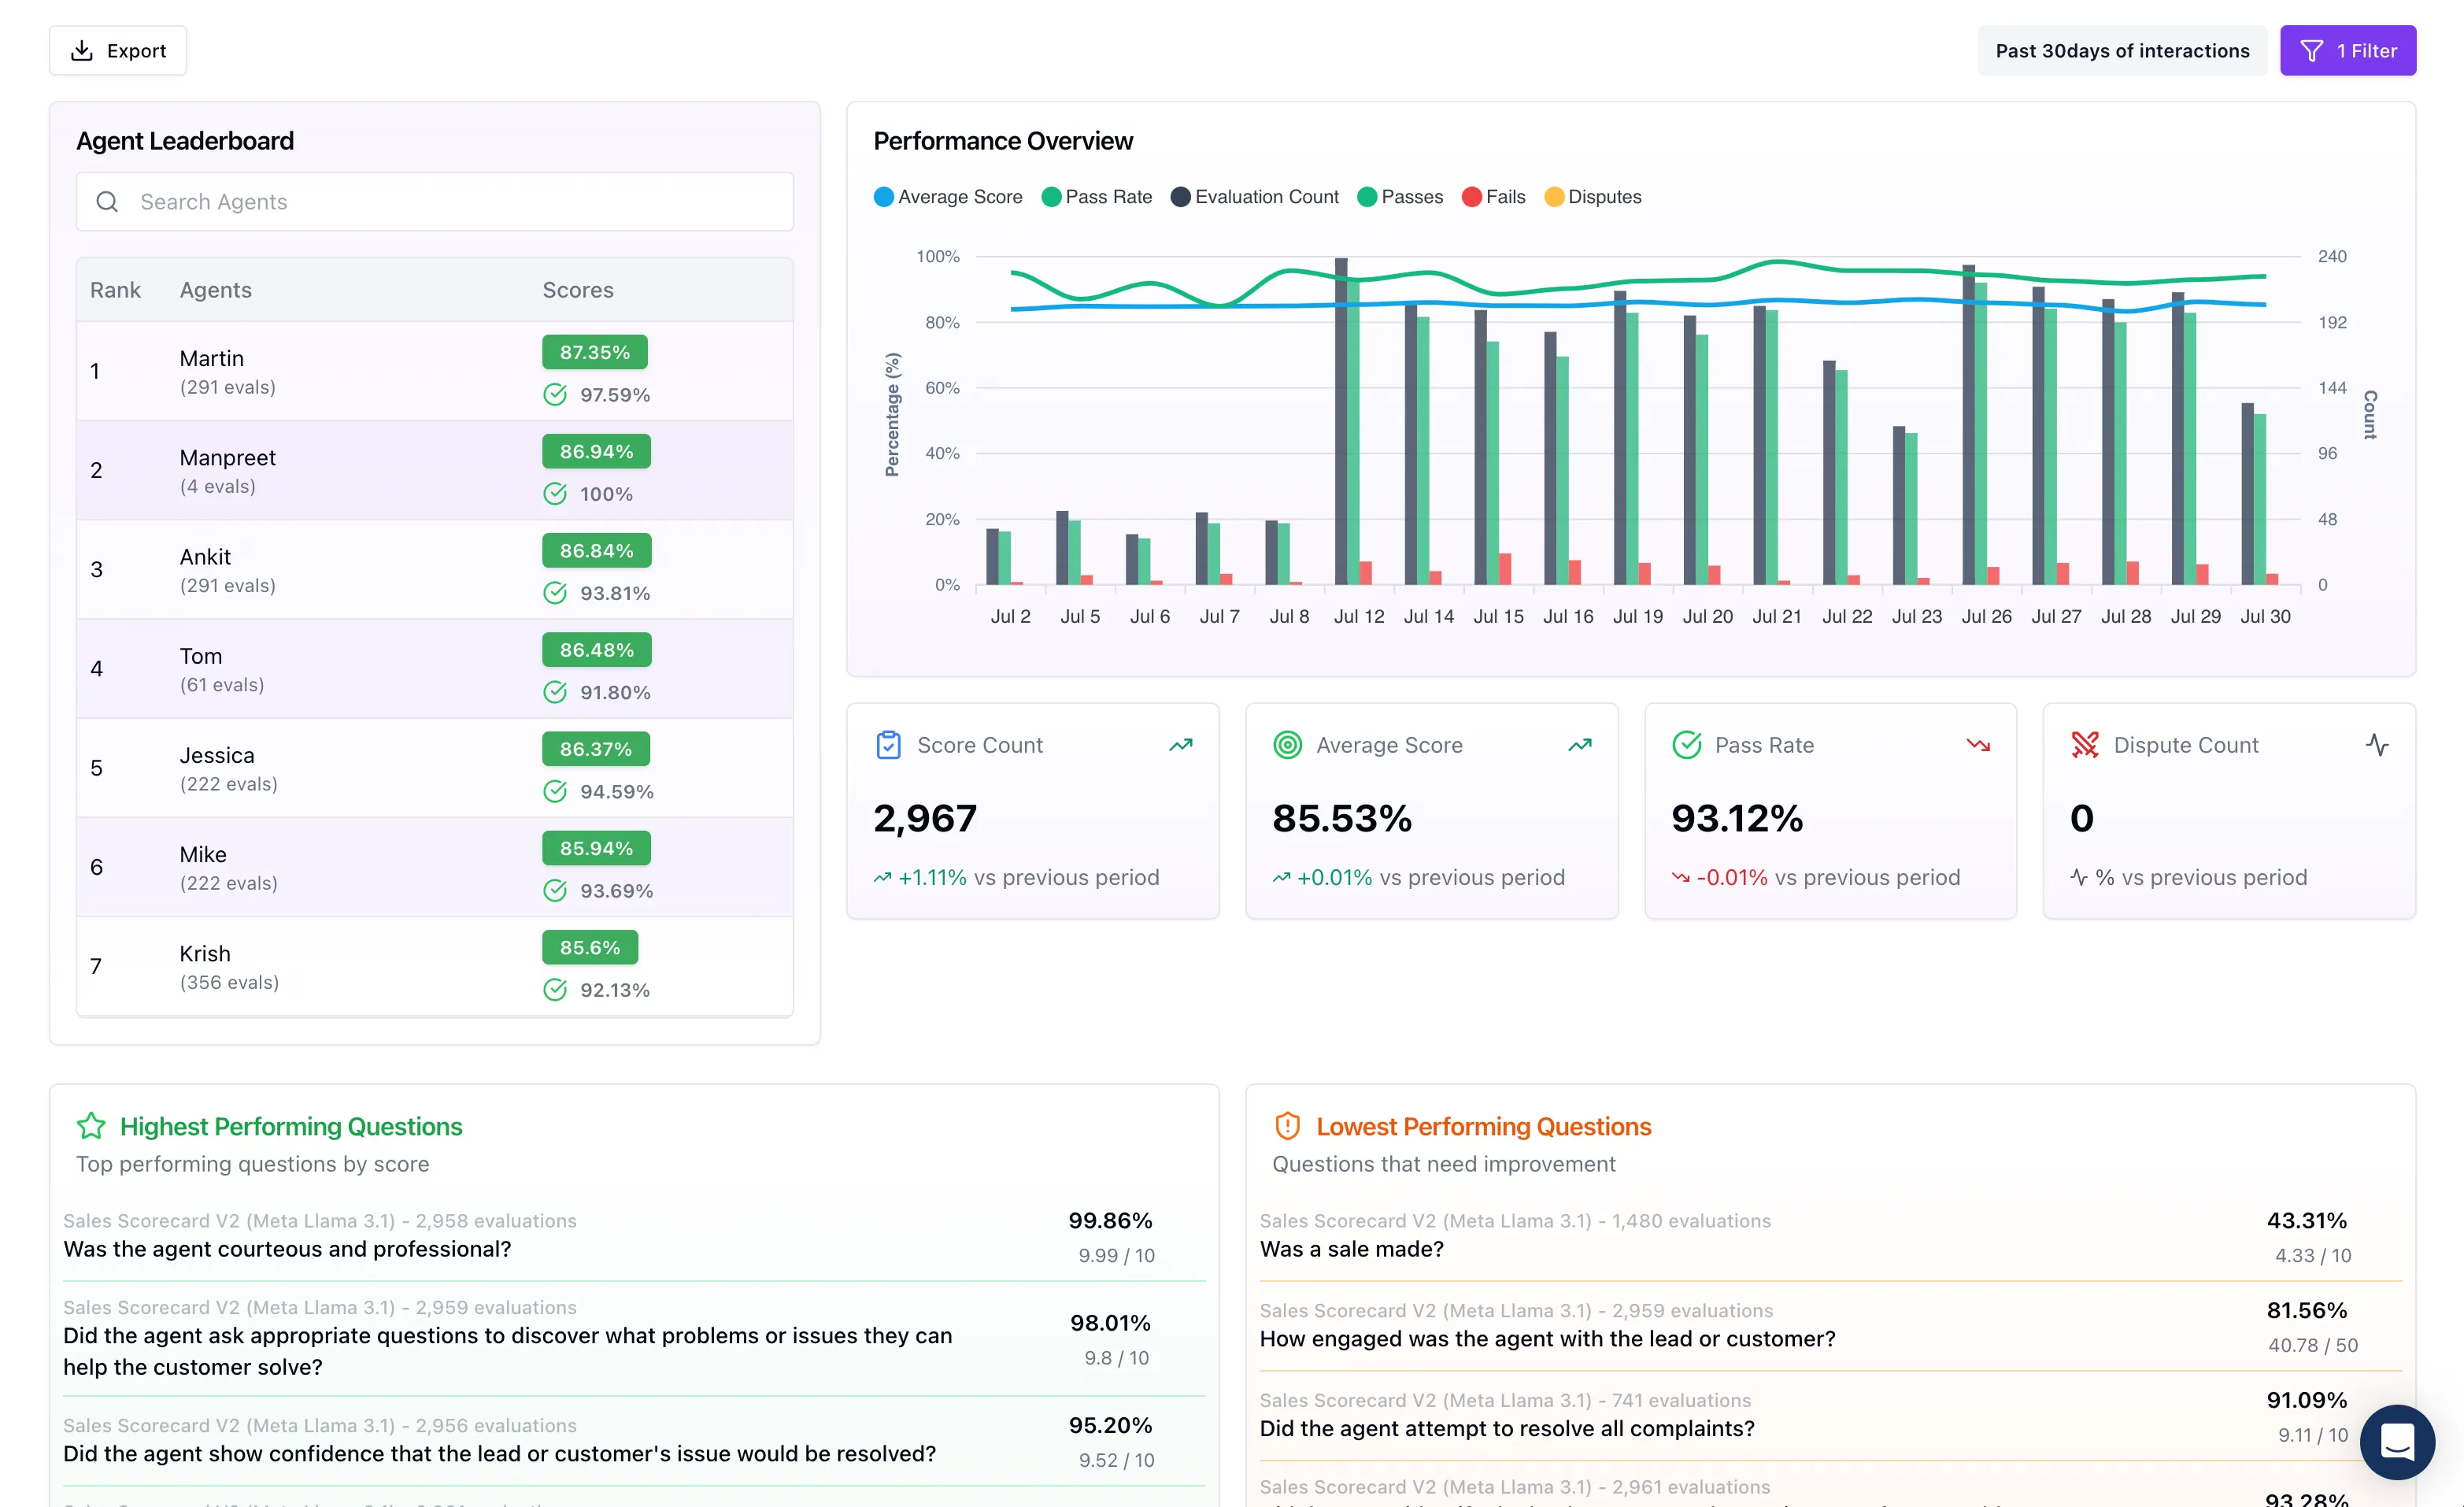Click the magnifier icon in agent search
The height and width of the screenshot is (1507, 2464).
pos(107,202)
